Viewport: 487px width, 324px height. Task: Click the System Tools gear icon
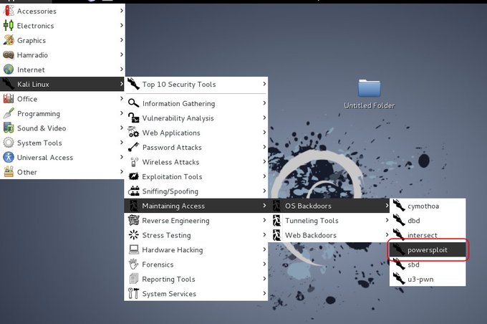click(9, 143)
